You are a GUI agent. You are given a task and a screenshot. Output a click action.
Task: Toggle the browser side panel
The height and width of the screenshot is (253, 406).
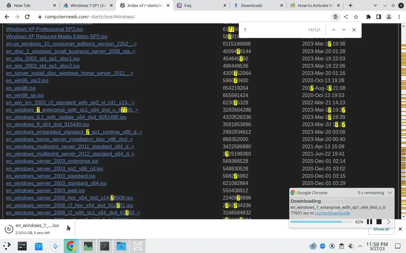[378, 17]
